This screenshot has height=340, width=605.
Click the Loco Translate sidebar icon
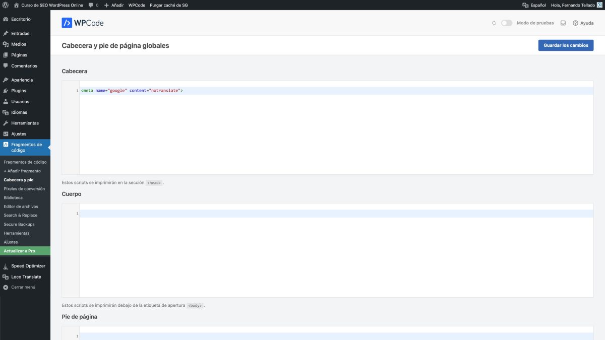pos(5,277)
